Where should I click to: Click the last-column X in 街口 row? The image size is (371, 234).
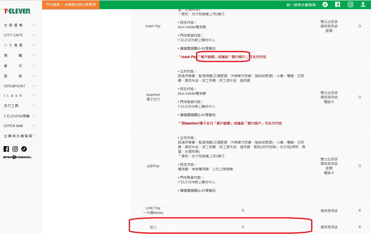coord(360,227)
